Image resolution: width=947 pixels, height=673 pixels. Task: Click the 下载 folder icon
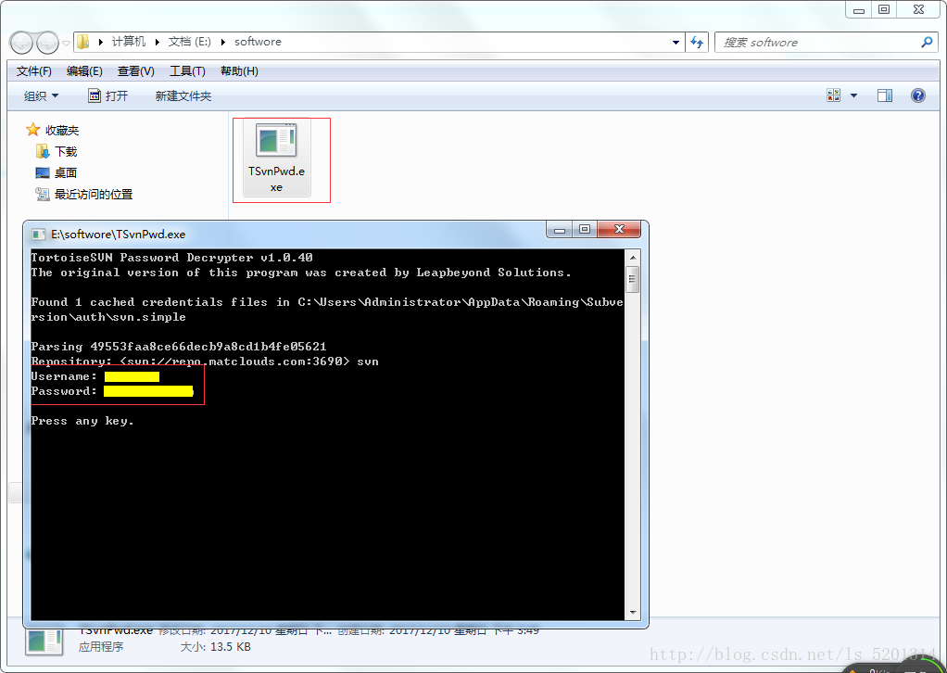coord(43,151)
